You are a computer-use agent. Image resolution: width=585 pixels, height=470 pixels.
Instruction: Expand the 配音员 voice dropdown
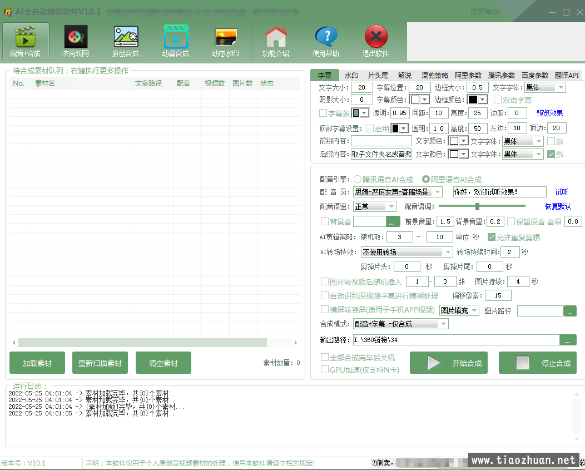pos(398,192)
